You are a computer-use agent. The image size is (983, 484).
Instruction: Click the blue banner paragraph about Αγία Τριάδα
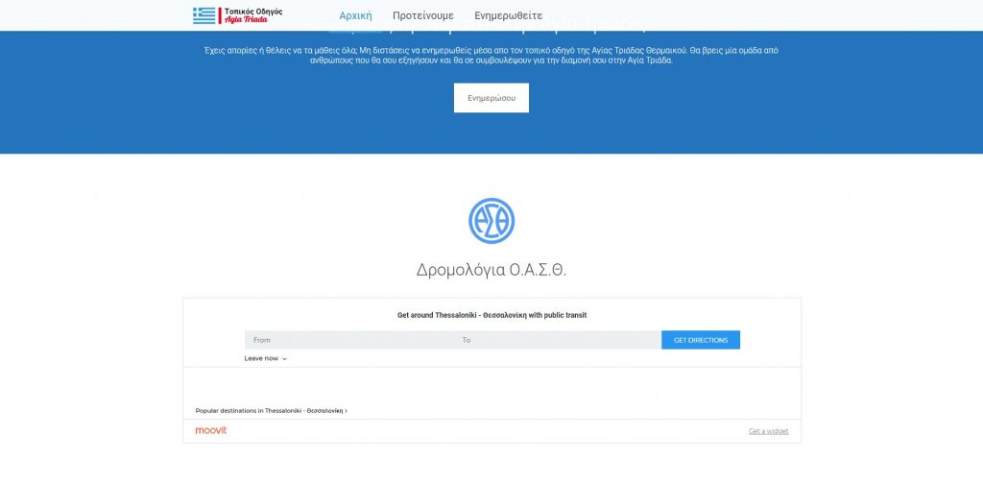pyautogui.click(x=491, y=55)
